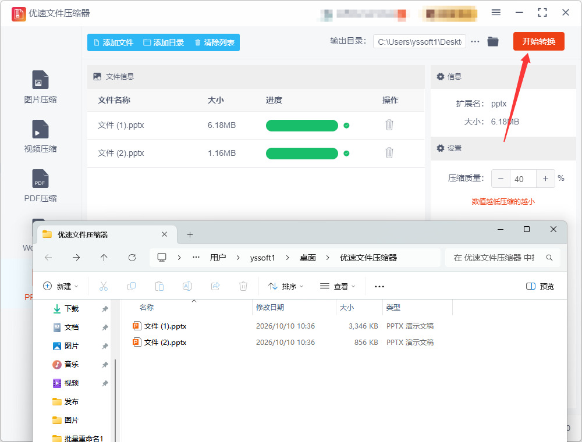Open the 视频压缩 video compression tool
The height and width of the screenshot is (442, 582).
(x=40, y=137)
